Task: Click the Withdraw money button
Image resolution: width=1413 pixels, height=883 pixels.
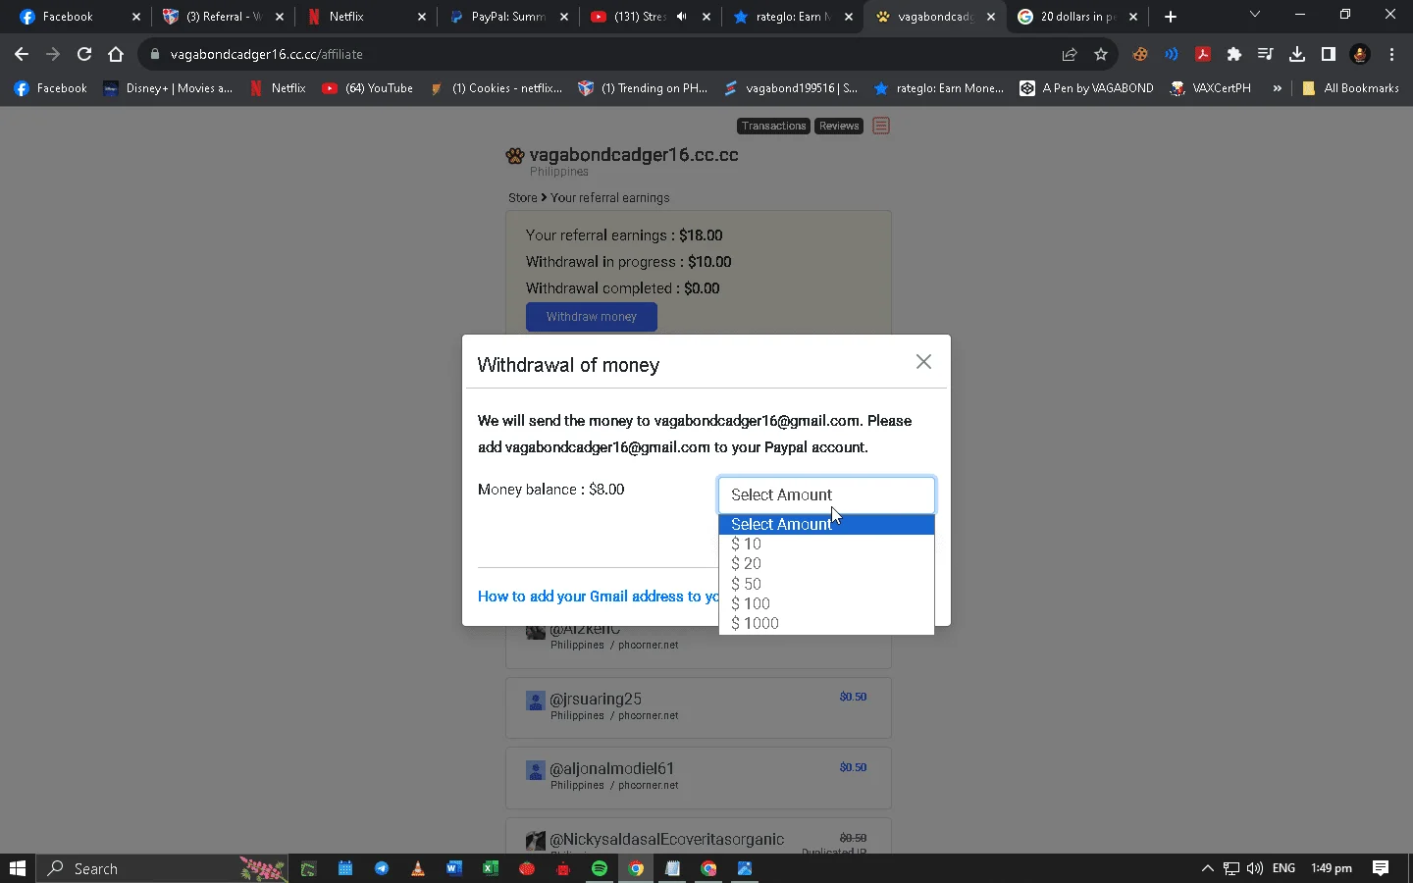Action: pos(592,317)
